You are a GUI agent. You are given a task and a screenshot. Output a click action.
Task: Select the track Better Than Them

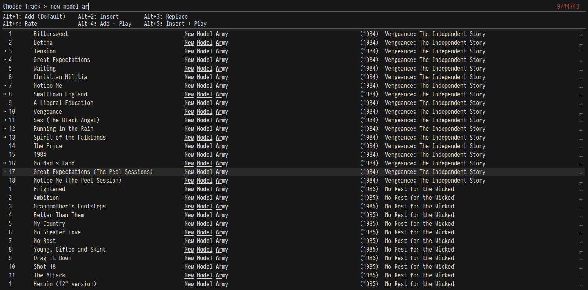(294, 215)
